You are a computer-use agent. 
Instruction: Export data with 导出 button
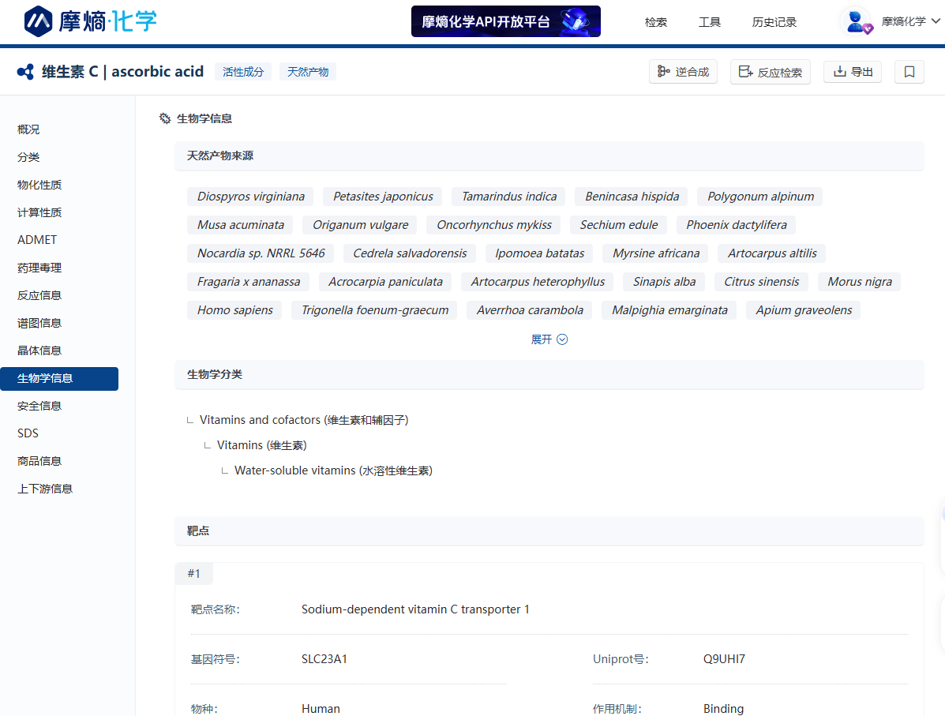click(852, 72)
